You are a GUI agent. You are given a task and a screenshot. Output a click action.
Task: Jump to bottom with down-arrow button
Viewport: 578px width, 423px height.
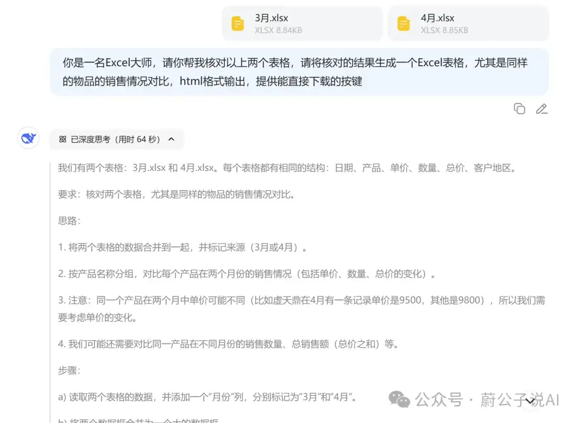[x=530, y=401]
